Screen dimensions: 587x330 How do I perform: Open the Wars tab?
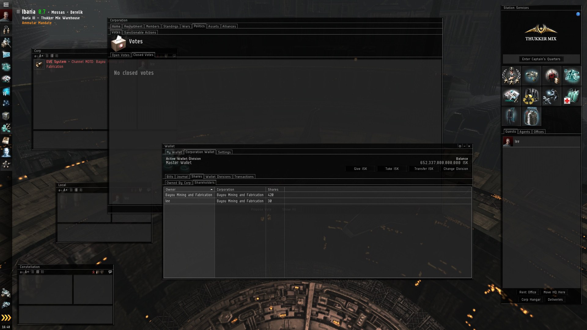pos(186,26)
